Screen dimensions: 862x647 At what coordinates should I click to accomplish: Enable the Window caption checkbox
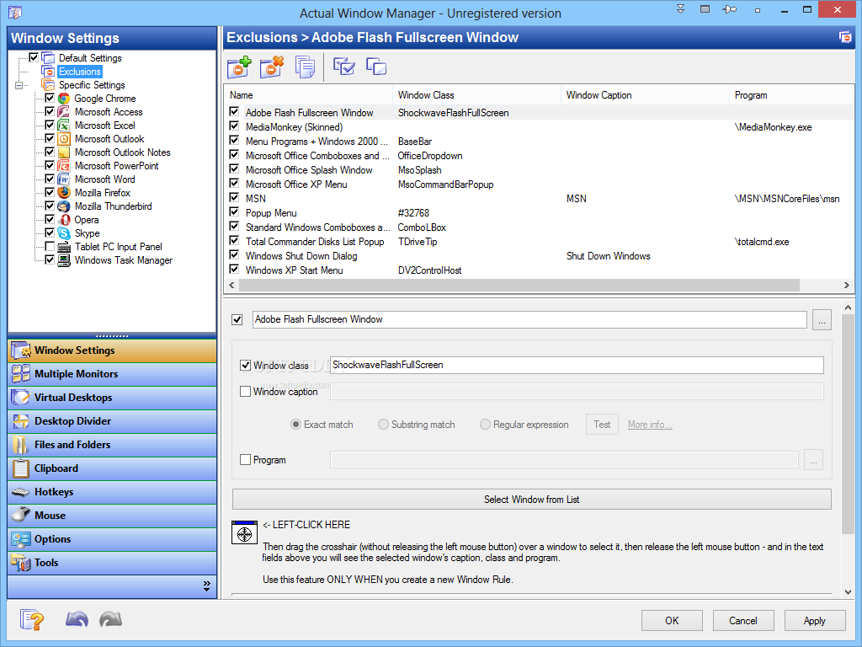(246, 392)
